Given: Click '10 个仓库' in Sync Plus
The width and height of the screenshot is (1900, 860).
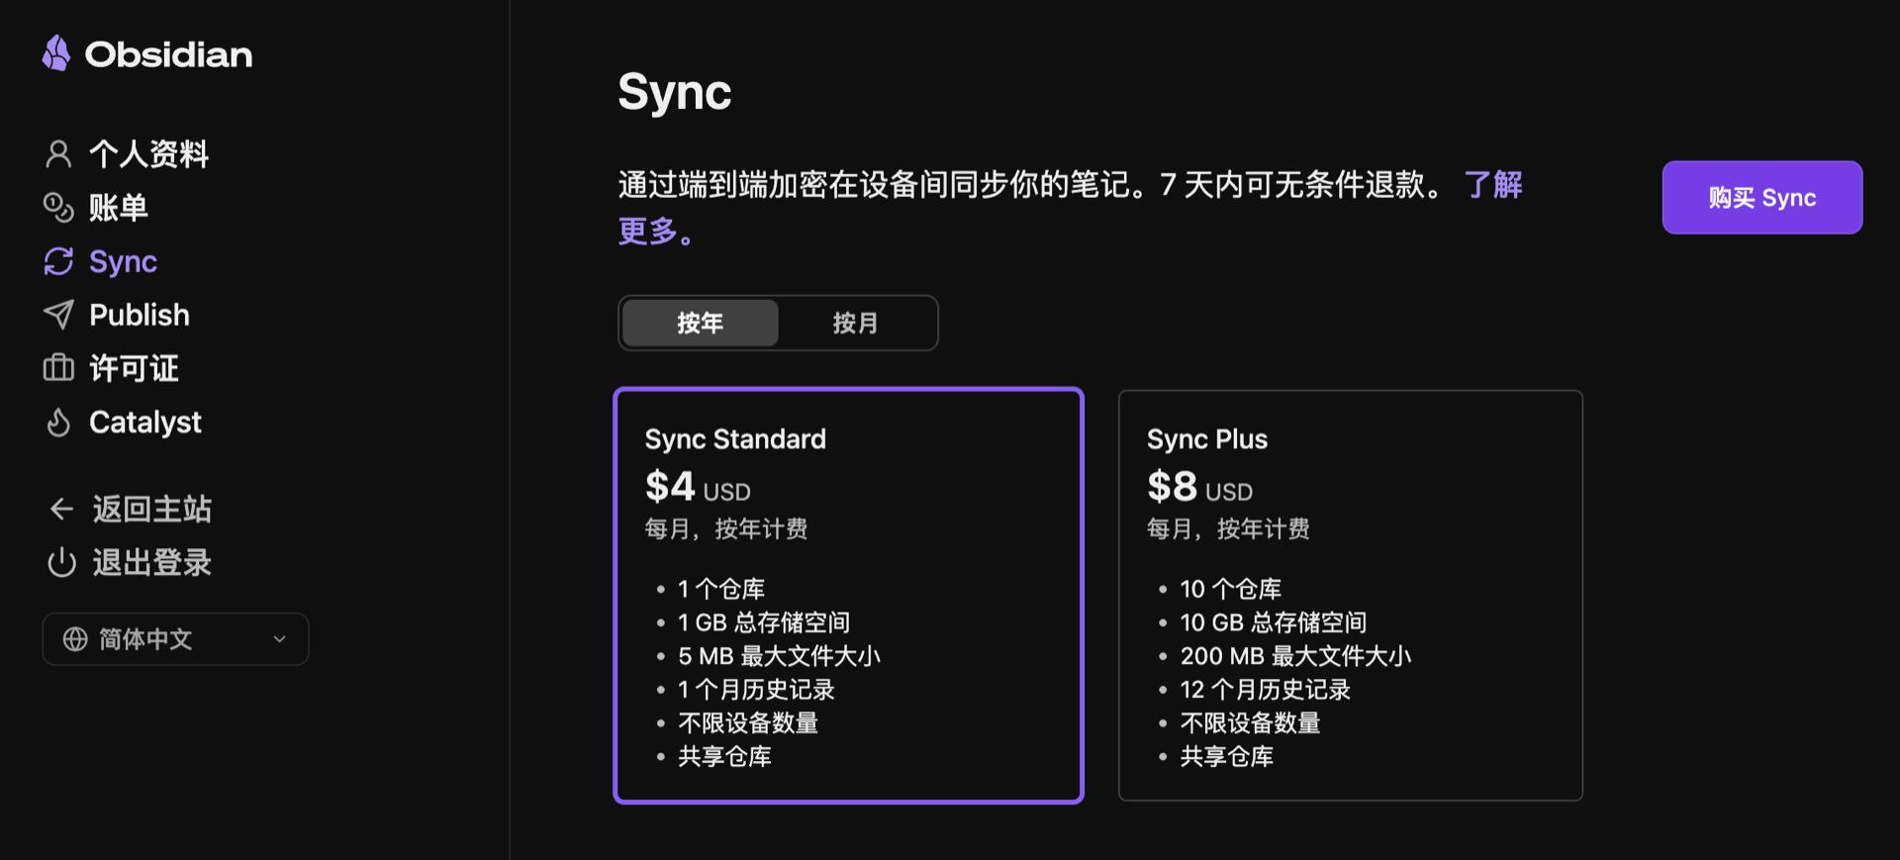Looking at the screenshot, I should (x=1230, y=589).
